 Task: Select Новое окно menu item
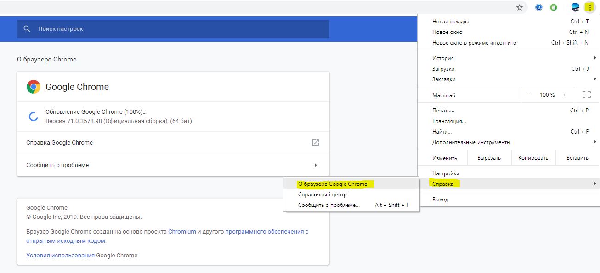509,32
